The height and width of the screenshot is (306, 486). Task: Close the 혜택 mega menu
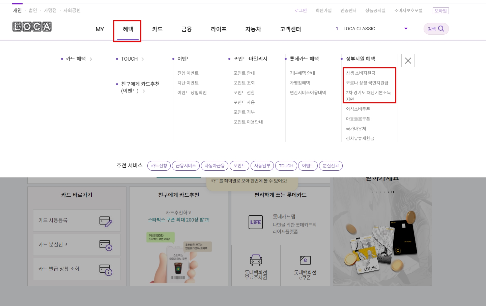(x=408, y=61)
